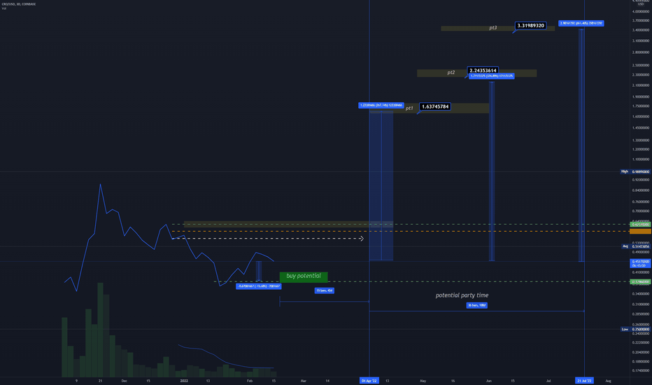Click the Mar label on time axis
652x385 pixels.
[x=304, y=381]
